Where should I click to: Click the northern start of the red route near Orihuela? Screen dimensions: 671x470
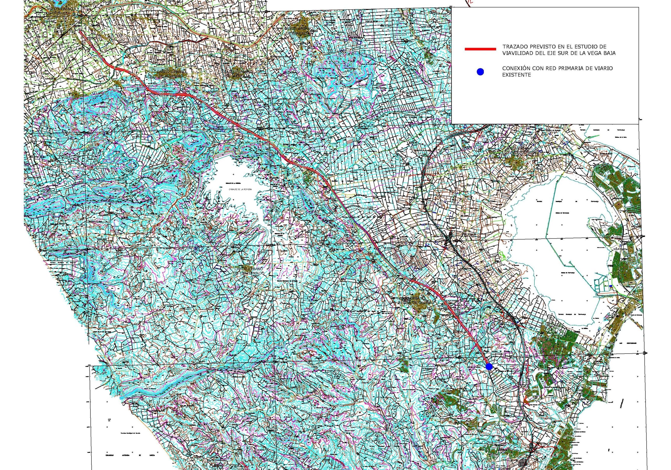[80, 32]
